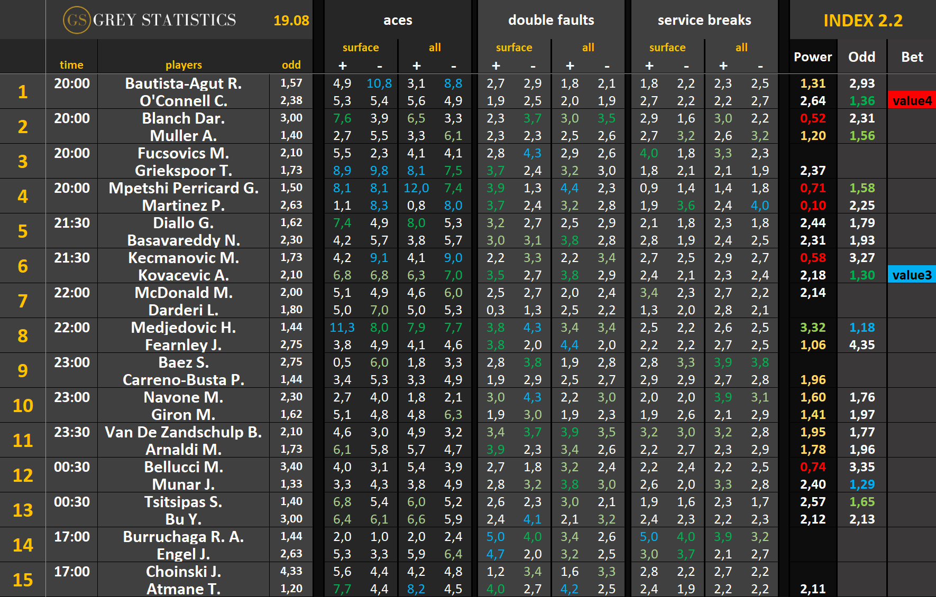936x597 pixels.
Task: Click the Bet column header
Action: [x=912, y=57]
